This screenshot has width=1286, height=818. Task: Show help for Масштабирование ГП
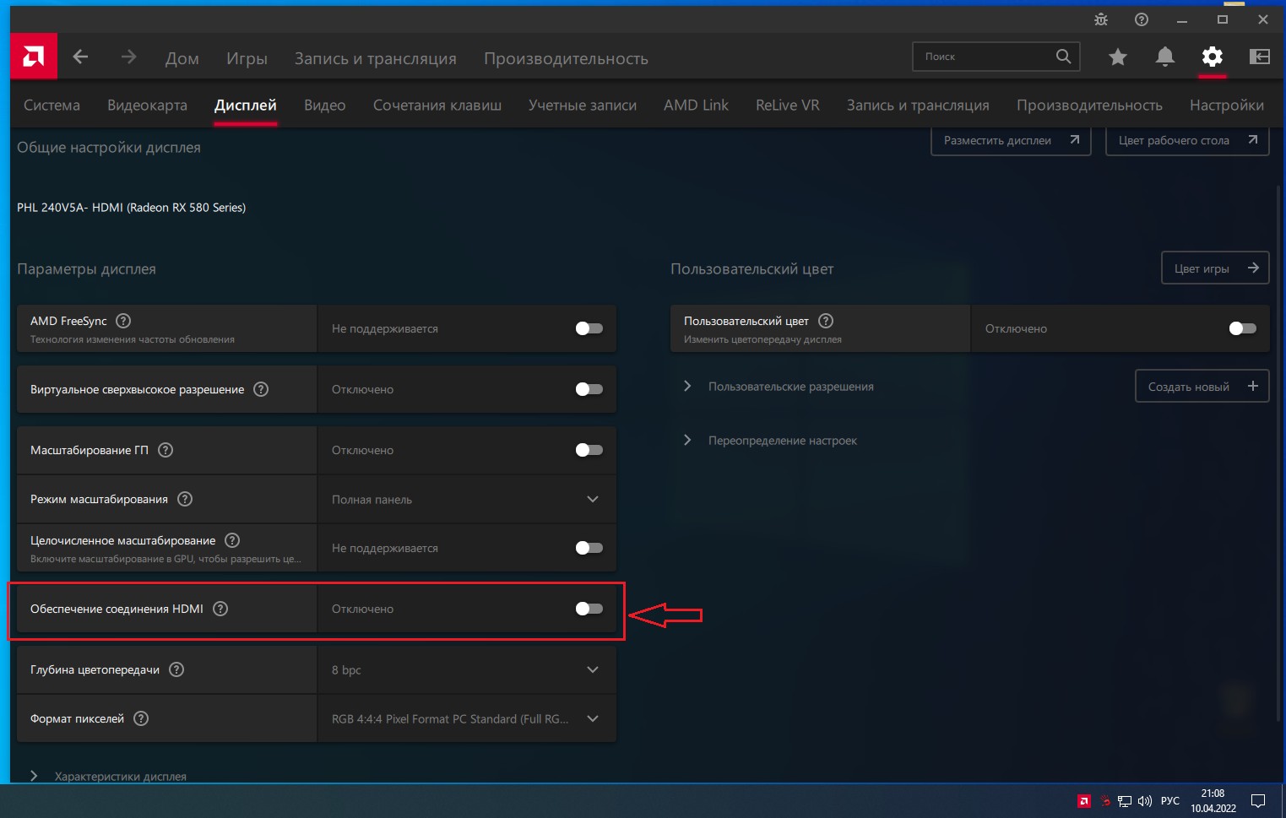(x=165, y=450)
